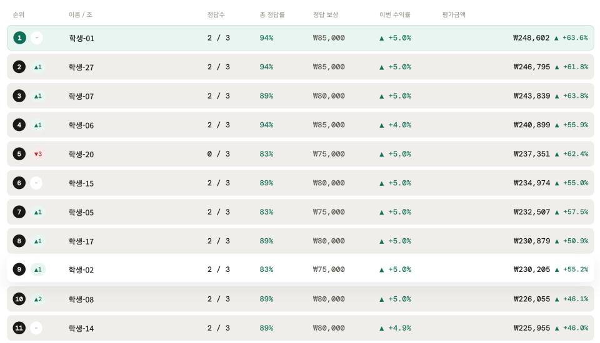
Task: Click the ₩248,602 valuation amount
Action: (x=531, y=38)
